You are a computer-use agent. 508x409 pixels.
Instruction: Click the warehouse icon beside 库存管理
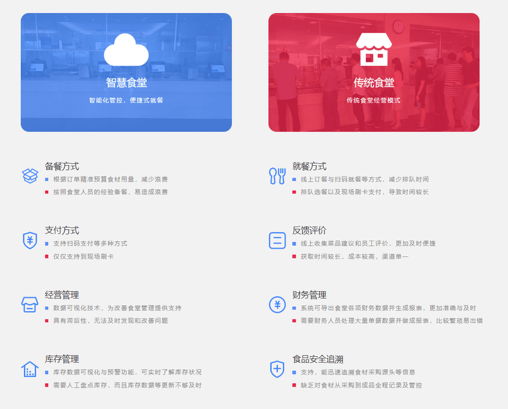(x=30, y=369)
